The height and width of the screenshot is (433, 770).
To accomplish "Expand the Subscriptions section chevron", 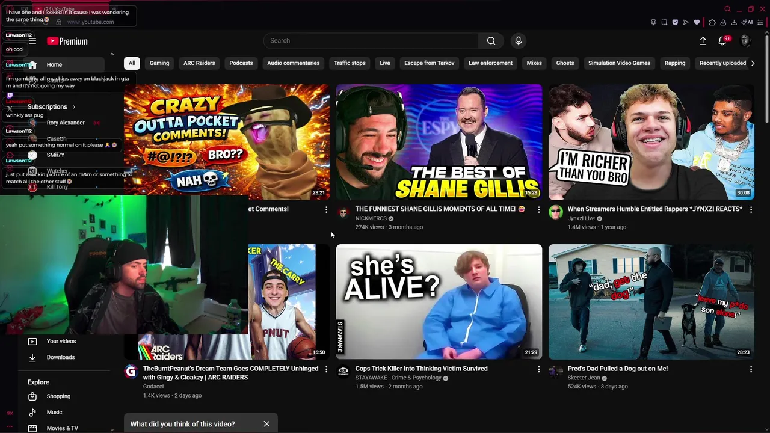I will (73, 107).
